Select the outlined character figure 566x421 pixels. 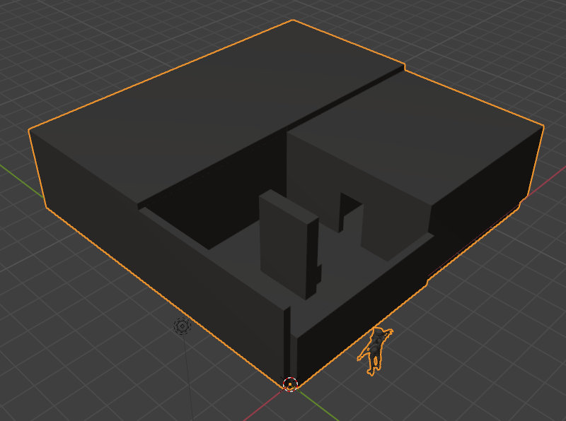(376, 350)
